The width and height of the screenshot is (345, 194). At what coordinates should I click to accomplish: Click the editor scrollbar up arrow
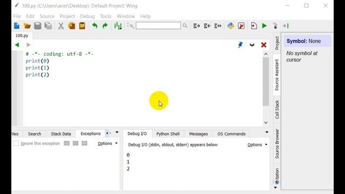tap(266, 54)
